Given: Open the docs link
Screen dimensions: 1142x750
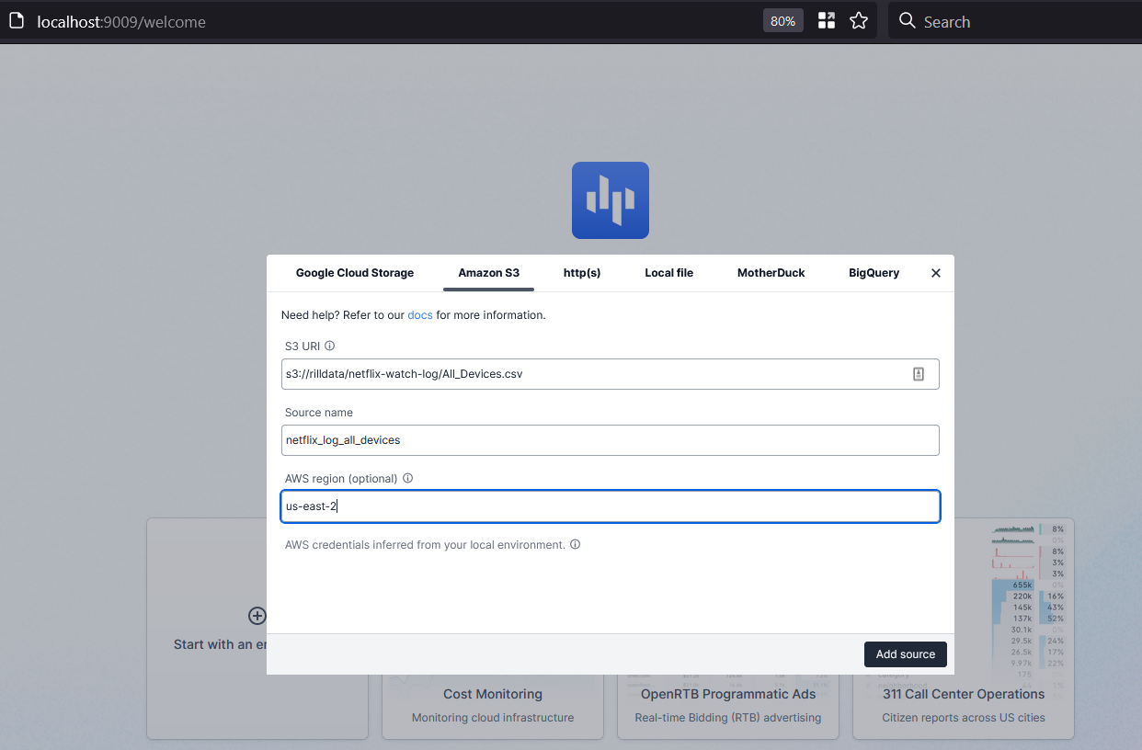Looking at the screenshot, I should pos(420,315).
